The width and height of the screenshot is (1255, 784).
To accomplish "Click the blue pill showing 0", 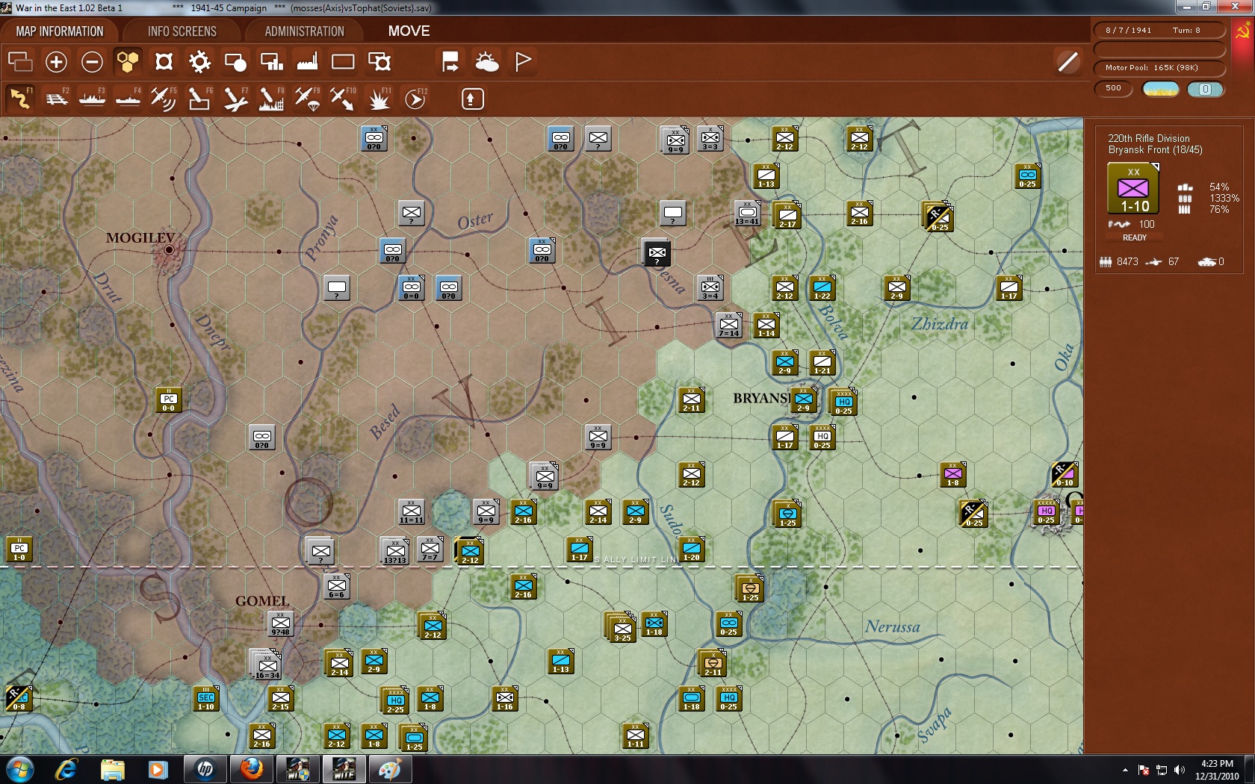I will coord(1205,89).
